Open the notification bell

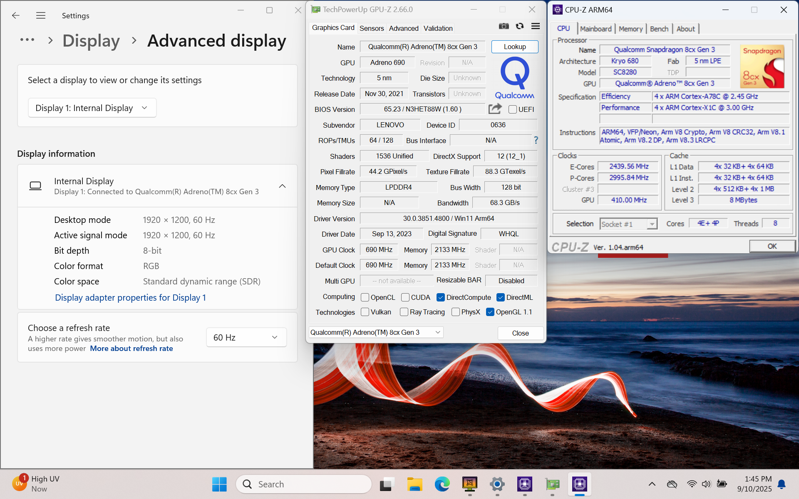782,484
